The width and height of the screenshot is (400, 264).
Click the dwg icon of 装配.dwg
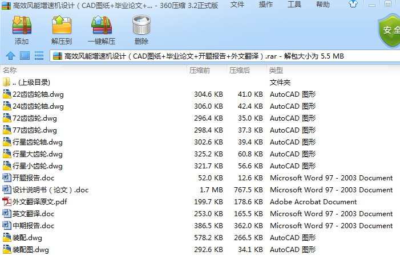click(x=7, y=238)
